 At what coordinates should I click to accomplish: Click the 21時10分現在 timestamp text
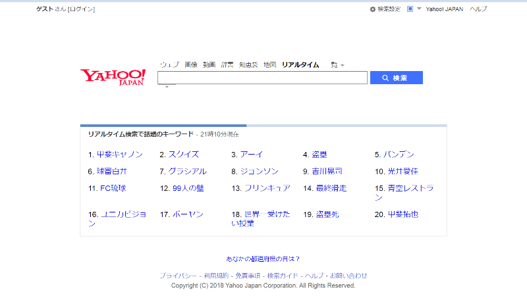(x=219, y=135)
